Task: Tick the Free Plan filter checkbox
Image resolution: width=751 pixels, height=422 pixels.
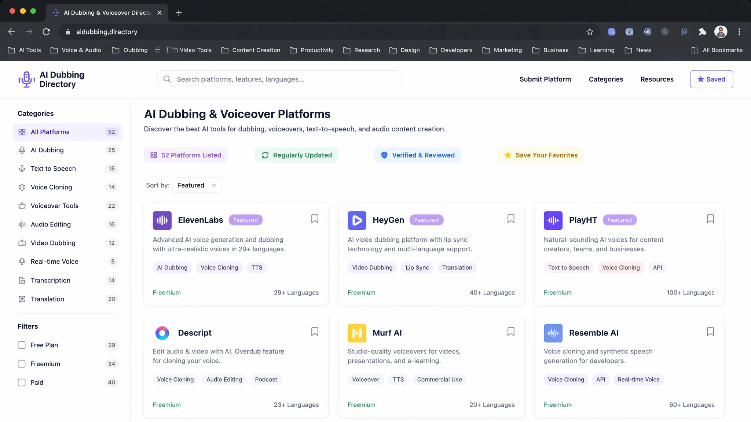Action: pos(22,345)
